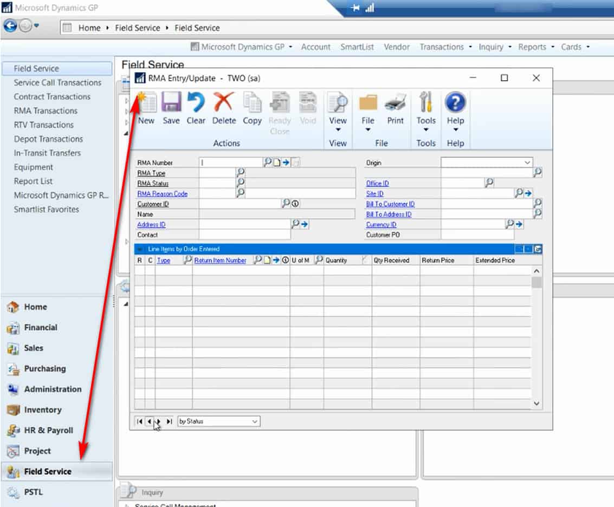Click line items scrollbar up arrow
The width and height of the screenshot is (614, 507).
click(x=537, y=271)
